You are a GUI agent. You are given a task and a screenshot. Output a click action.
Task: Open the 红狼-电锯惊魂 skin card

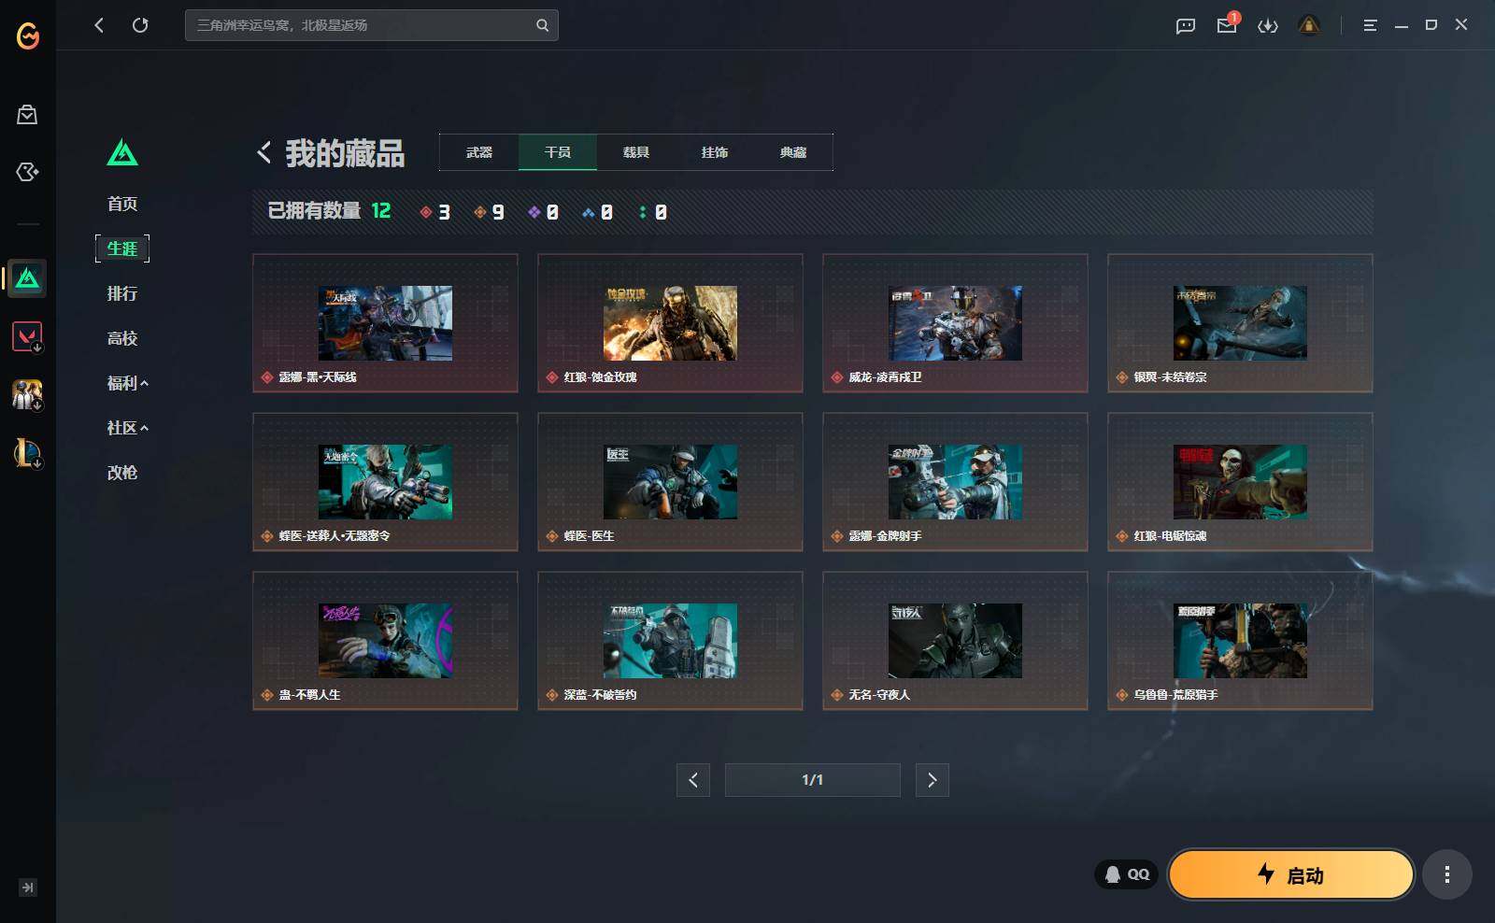tap(1240, 482)
